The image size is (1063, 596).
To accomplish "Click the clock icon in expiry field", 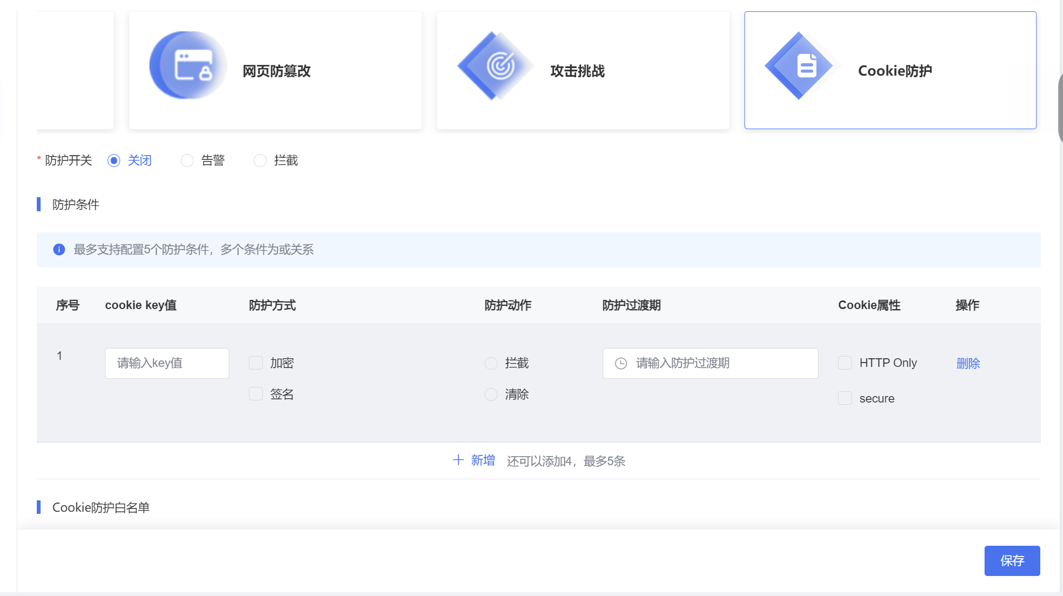I will click(621, 364).
